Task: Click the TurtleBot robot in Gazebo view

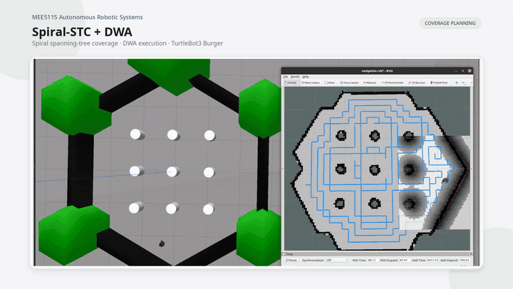Action: (162, 243)
